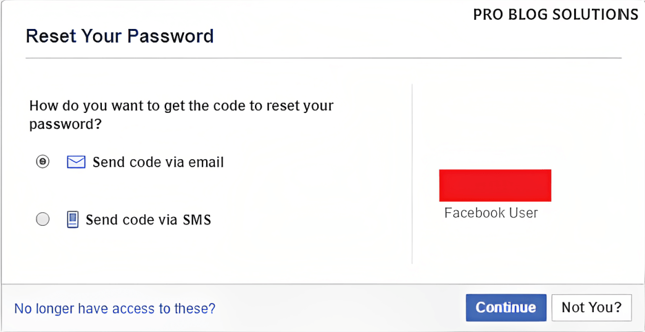Click the "Send code via email" label text
The image size is (645, 332).
click(x=158, y=162)
